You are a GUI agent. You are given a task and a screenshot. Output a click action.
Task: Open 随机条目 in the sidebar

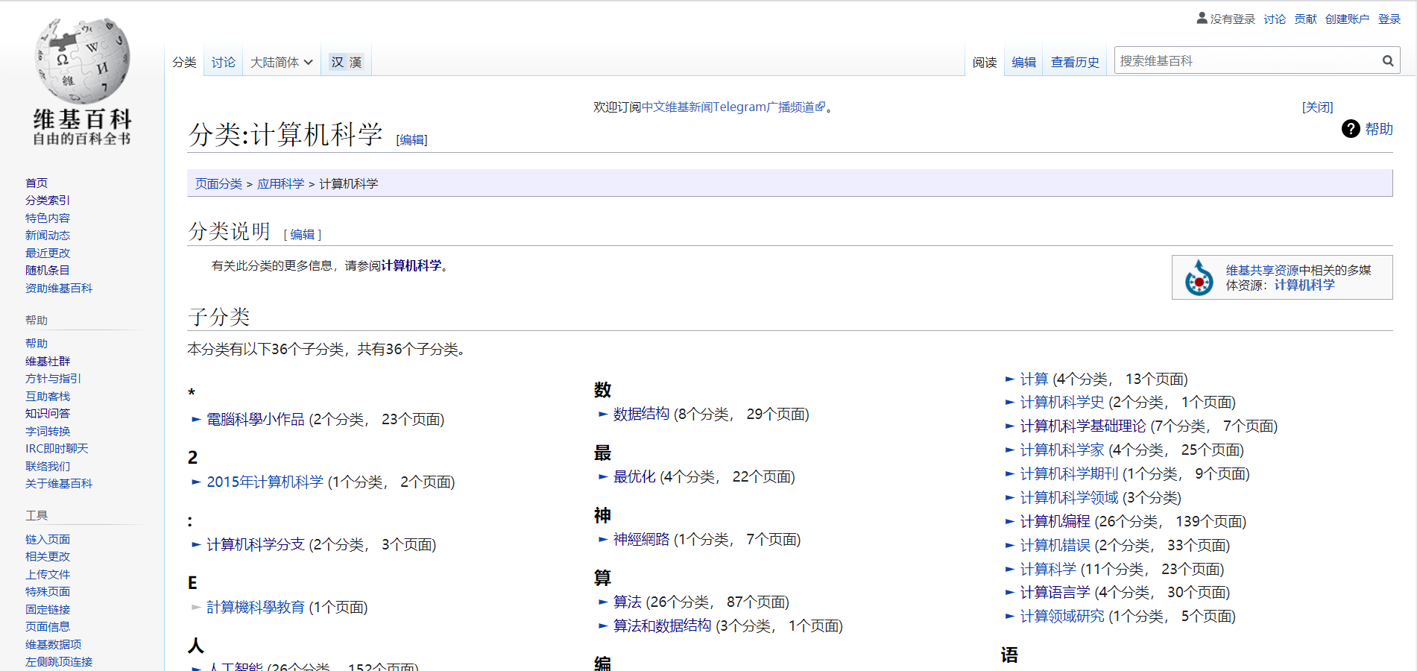pyautogui.click(x=48, y=271)
